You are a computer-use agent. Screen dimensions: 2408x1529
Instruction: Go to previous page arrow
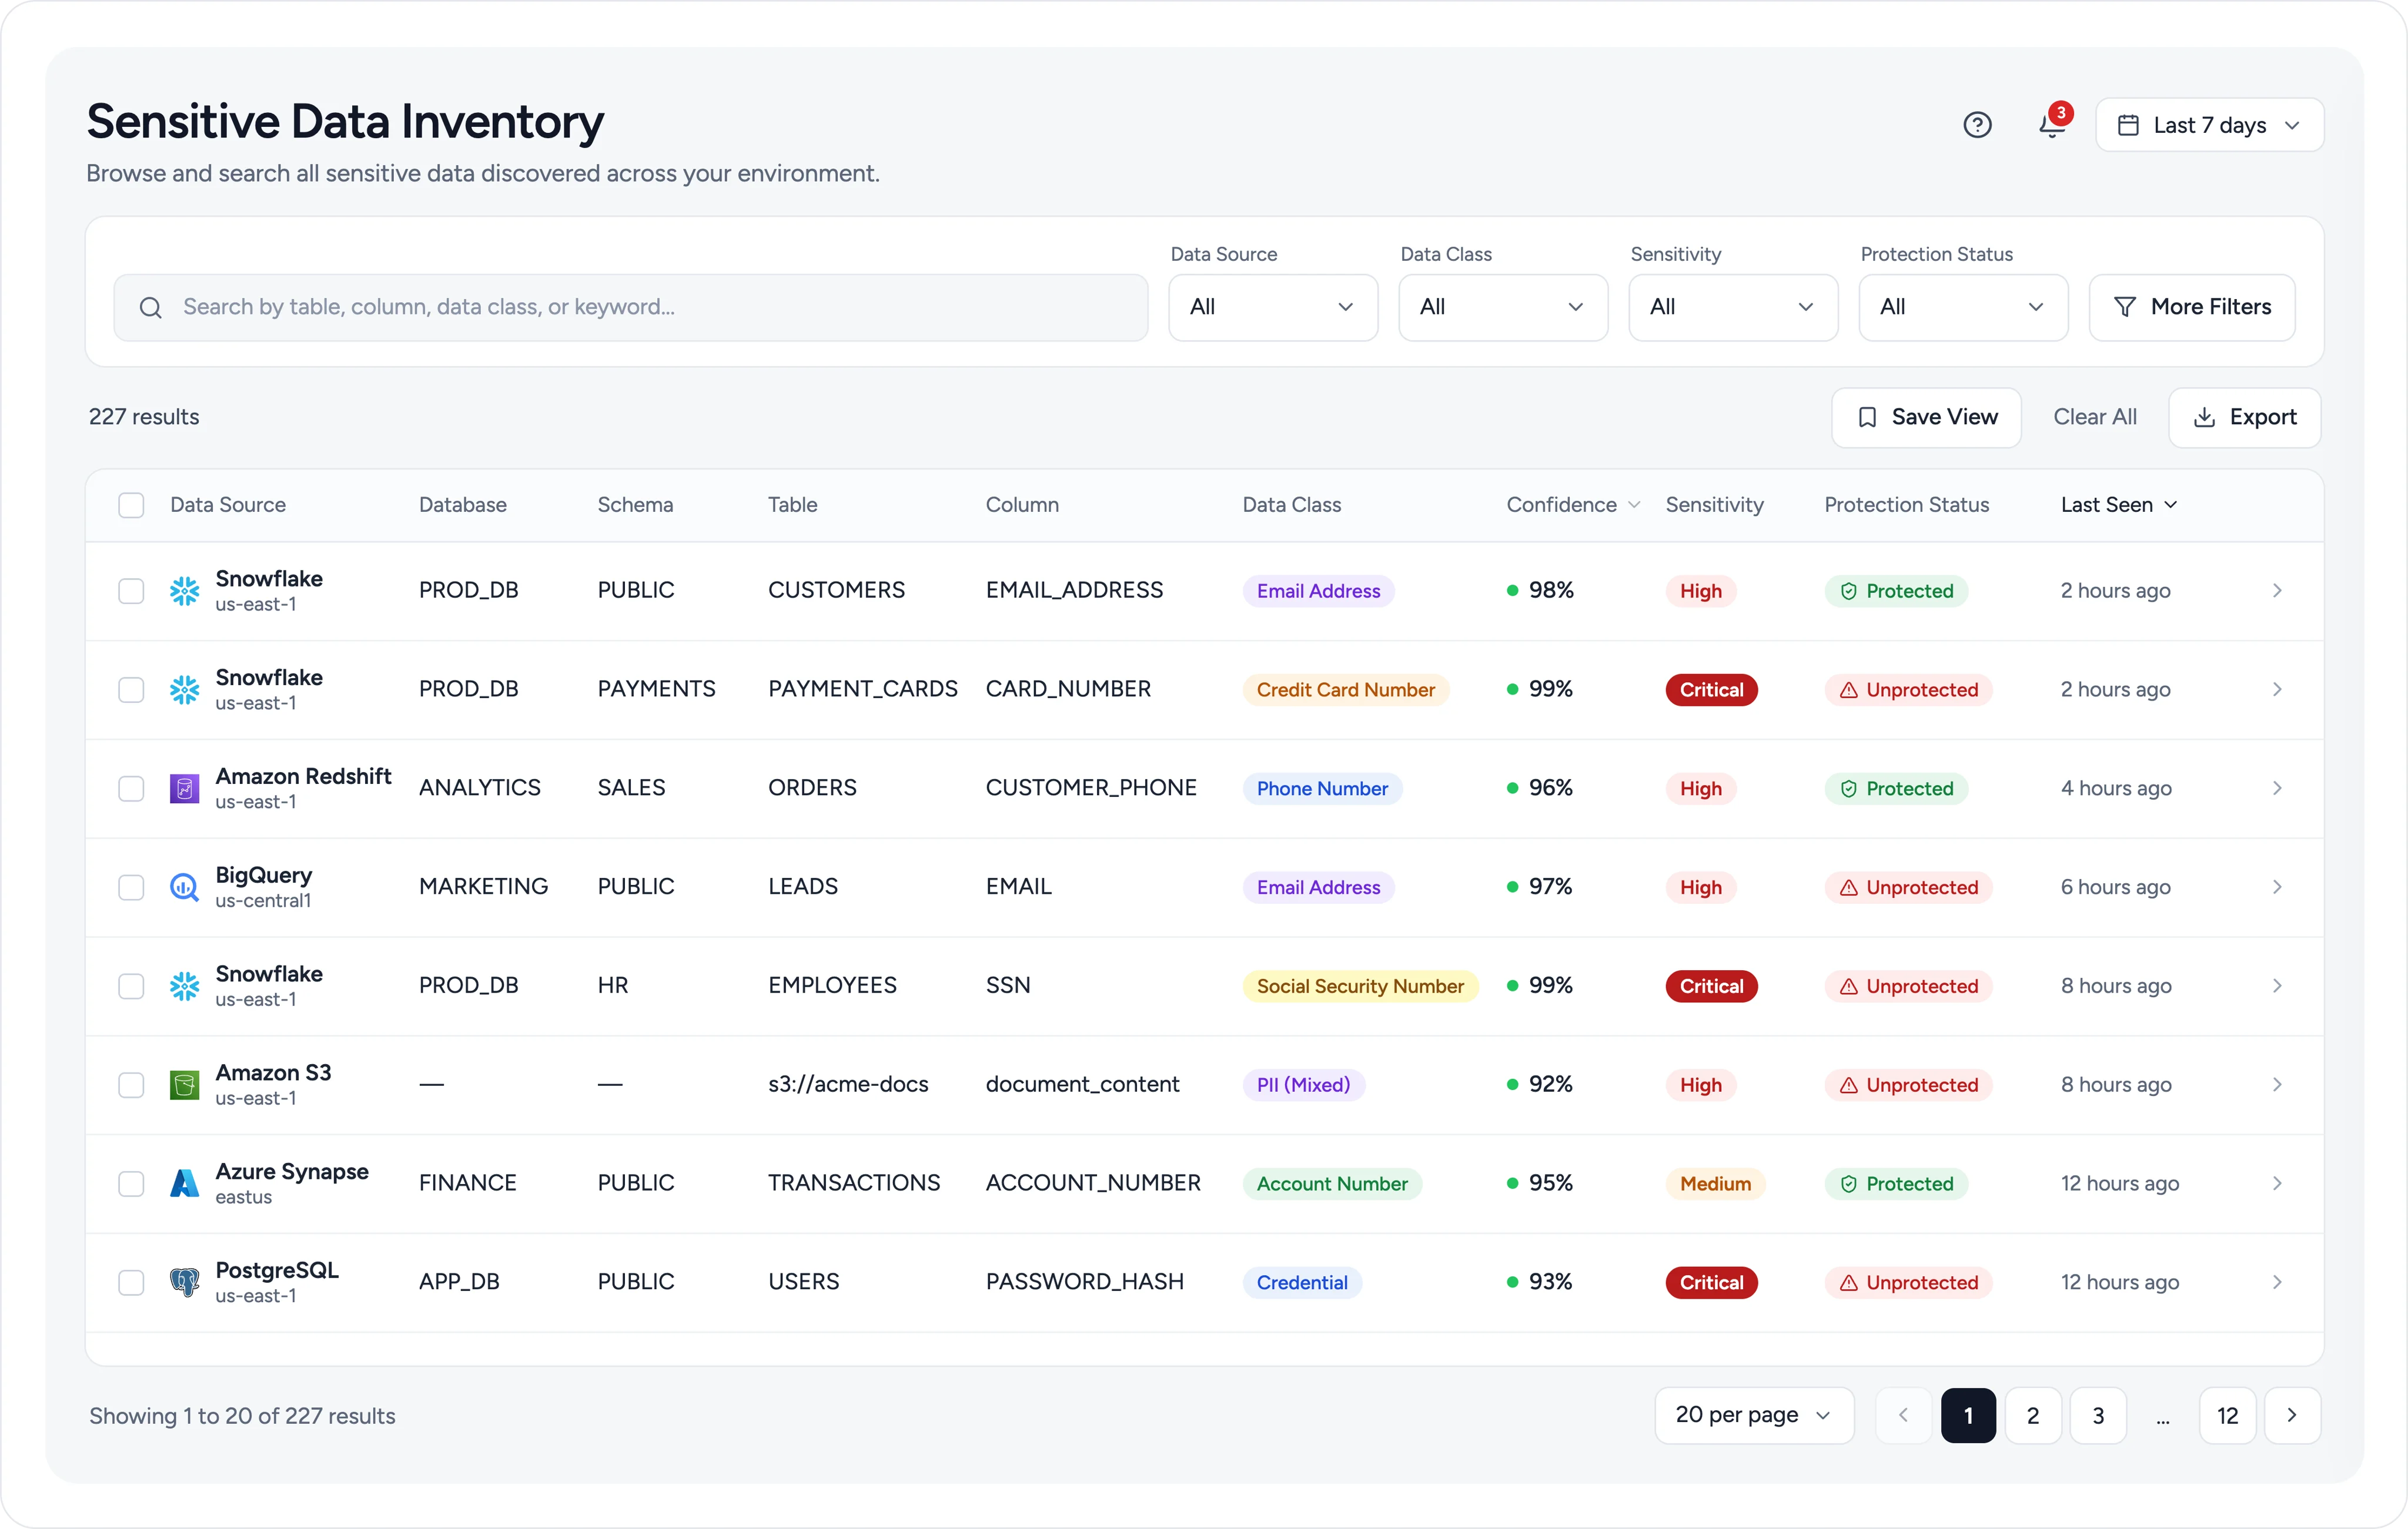click(x=1903, y=1415)
